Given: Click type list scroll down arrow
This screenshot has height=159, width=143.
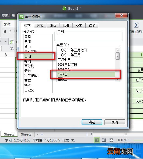Looking at the screenshot, I should (118, 79).
